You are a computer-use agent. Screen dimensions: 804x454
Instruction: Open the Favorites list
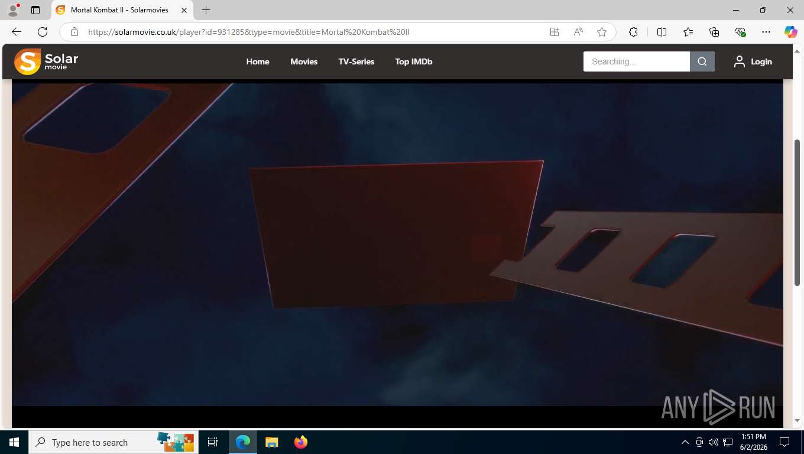click(x=688, y=32)
